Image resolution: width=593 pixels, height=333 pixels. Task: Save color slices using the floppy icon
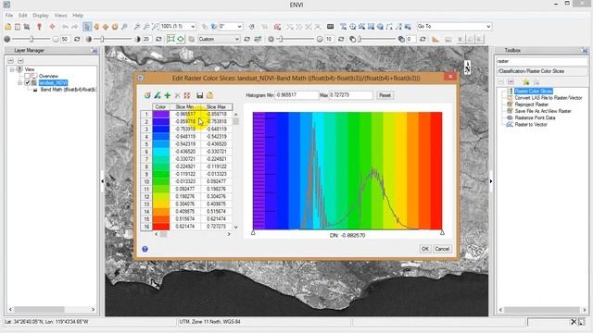(200, 95)
